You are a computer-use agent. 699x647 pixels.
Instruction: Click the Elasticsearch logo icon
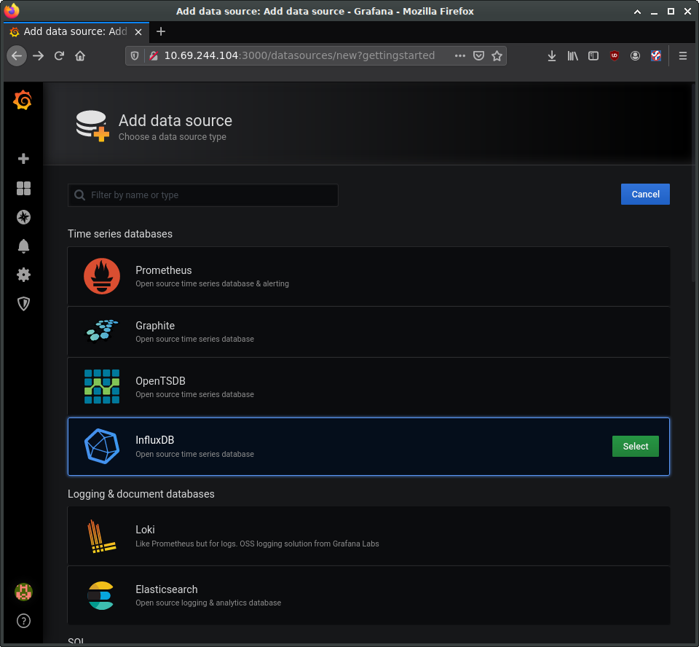(x=100, y=596)
